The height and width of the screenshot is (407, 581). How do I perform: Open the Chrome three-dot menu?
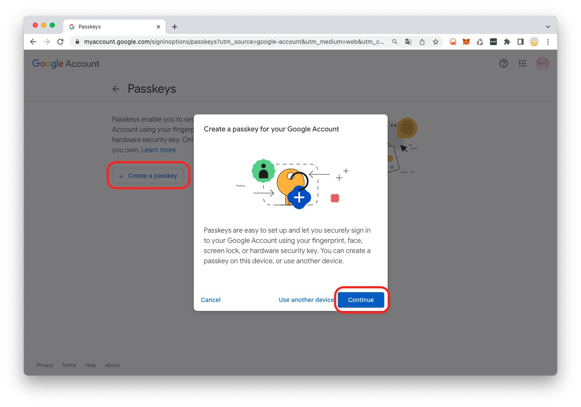[x=548, y=42]
